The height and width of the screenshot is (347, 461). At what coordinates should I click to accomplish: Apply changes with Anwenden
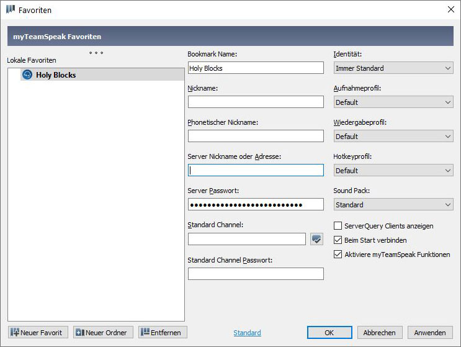point(430,333)
